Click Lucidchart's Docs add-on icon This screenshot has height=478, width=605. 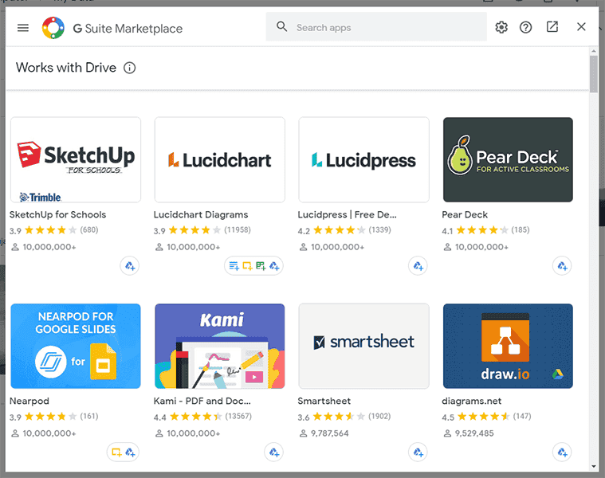(x=234, y=266)
